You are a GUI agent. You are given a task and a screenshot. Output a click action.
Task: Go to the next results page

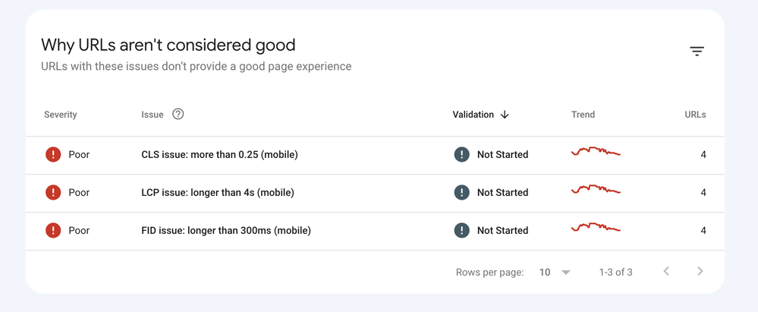tap(700, 272)
